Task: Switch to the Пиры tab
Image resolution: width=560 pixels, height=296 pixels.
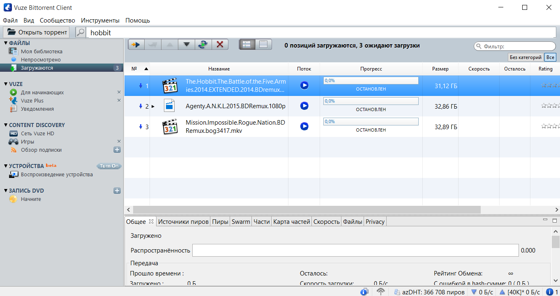Action: (220, 221)
